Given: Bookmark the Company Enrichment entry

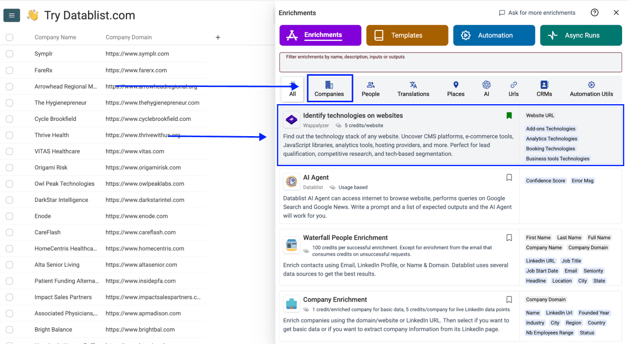Looking at the screenshot, I should (x=509, y=300).
